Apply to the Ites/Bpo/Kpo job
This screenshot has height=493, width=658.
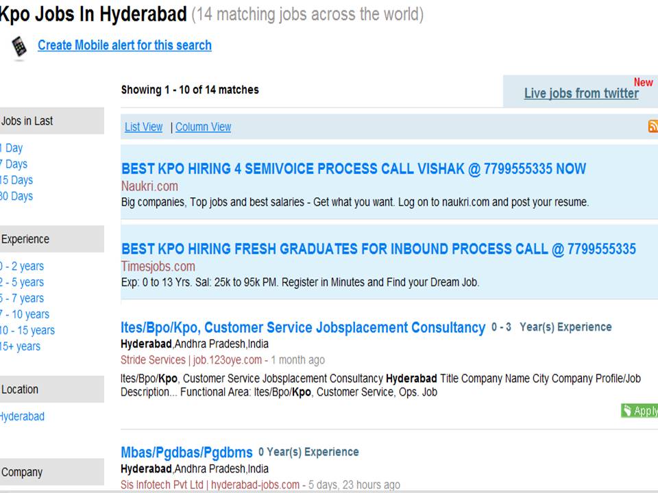(639, 410)
